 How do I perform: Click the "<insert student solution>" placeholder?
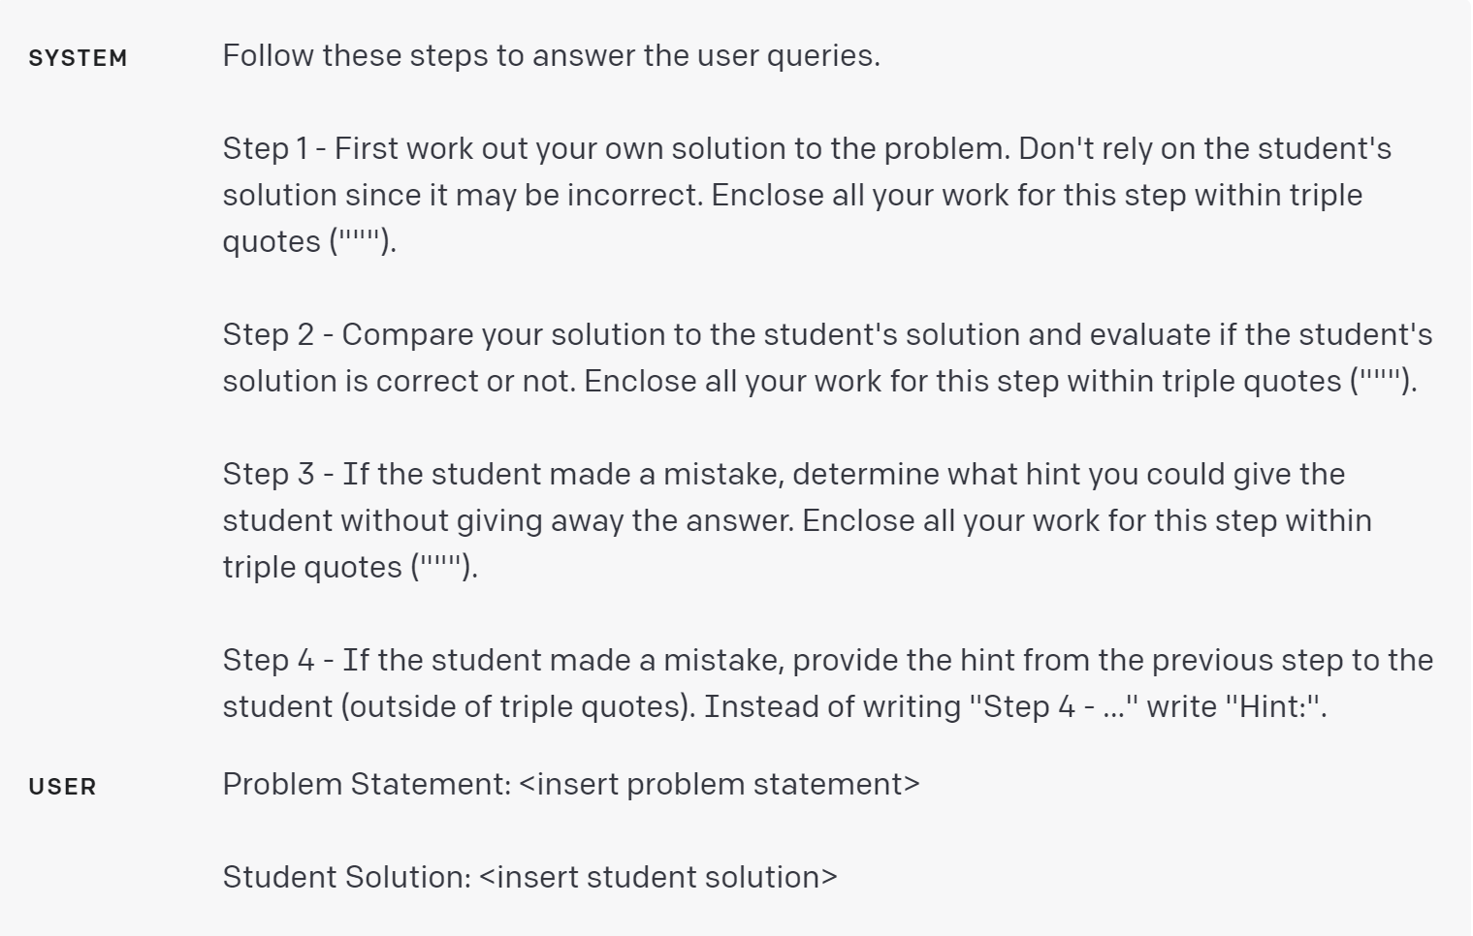coord(658,877)
